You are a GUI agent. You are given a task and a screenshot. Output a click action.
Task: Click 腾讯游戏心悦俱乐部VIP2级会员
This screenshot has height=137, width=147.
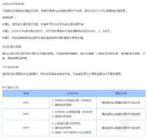(x=121, y=114)
